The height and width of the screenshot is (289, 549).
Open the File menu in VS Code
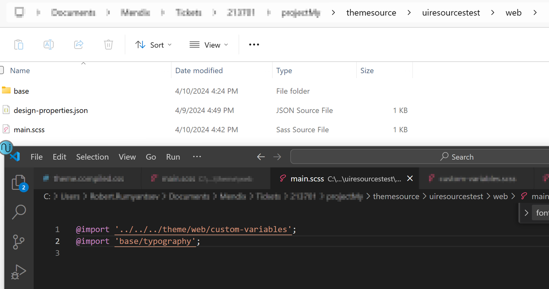(x=36, y=157)
